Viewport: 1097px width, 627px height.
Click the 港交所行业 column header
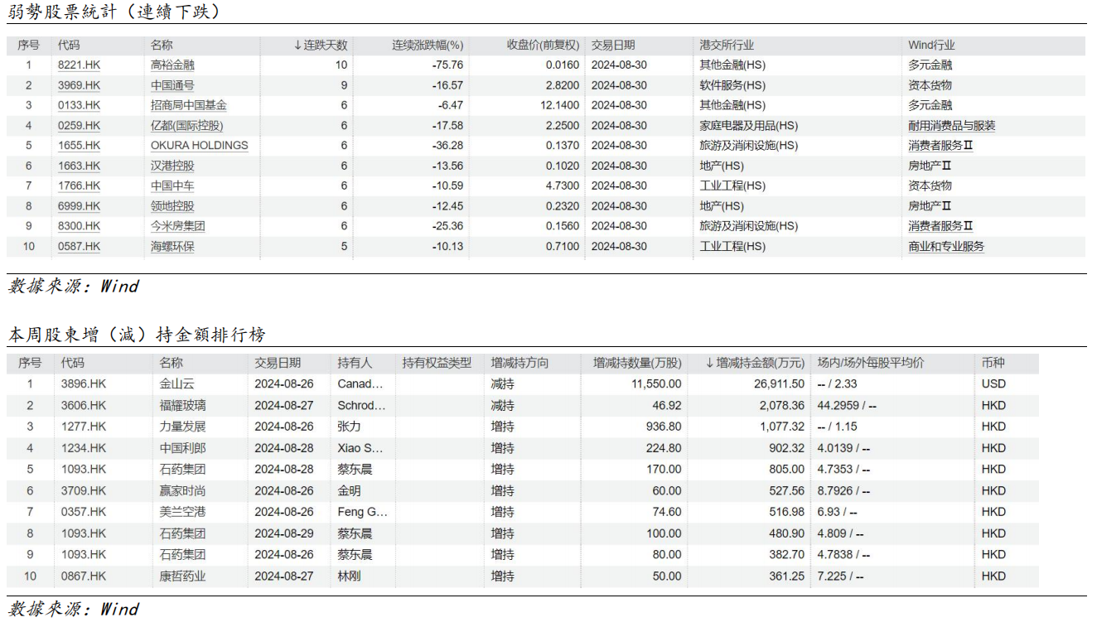tap(727, 46)
